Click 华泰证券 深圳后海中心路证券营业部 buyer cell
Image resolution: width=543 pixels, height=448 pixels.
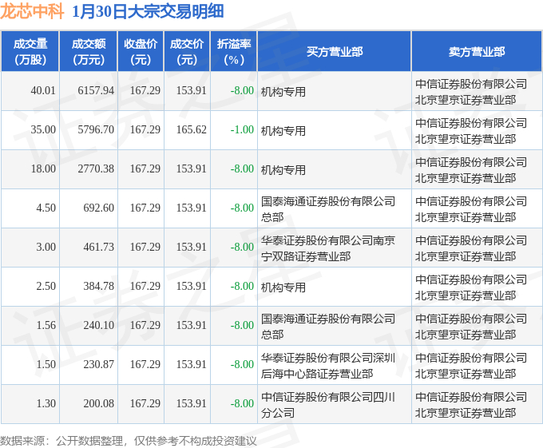pyautogui.click(x=328, y=366)
